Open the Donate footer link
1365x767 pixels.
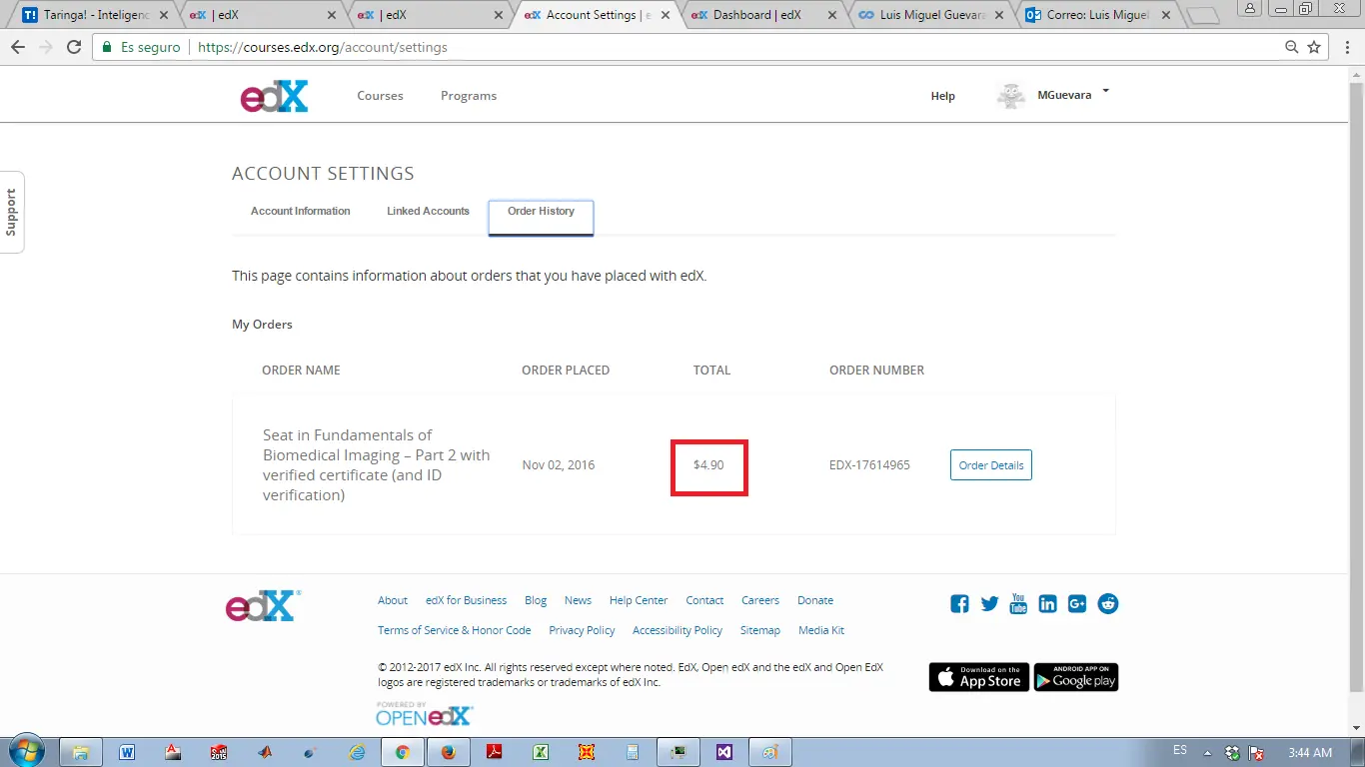(x=815, y=600)
